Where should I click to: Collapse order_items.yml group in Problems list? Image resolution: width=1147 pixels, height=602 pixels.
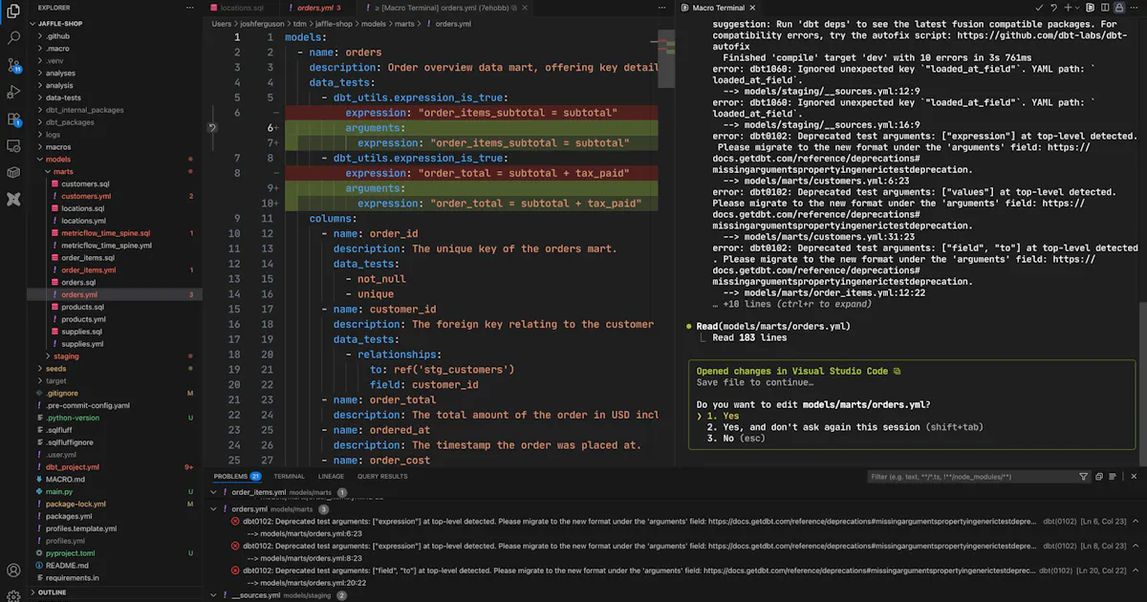(214, 492)
